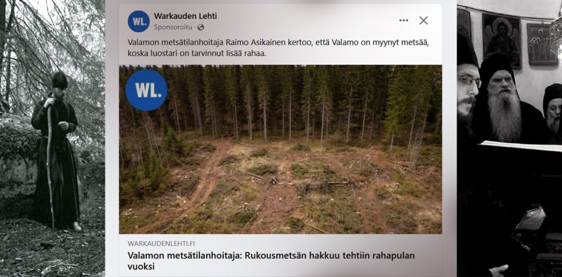Open post options three-dot menu

tap(403, 20)
